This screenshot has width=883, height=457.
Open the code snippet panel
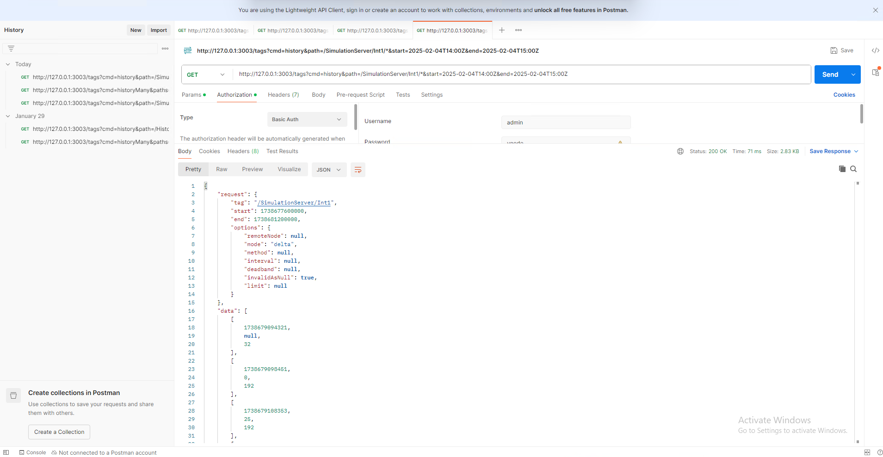[876, 50]
